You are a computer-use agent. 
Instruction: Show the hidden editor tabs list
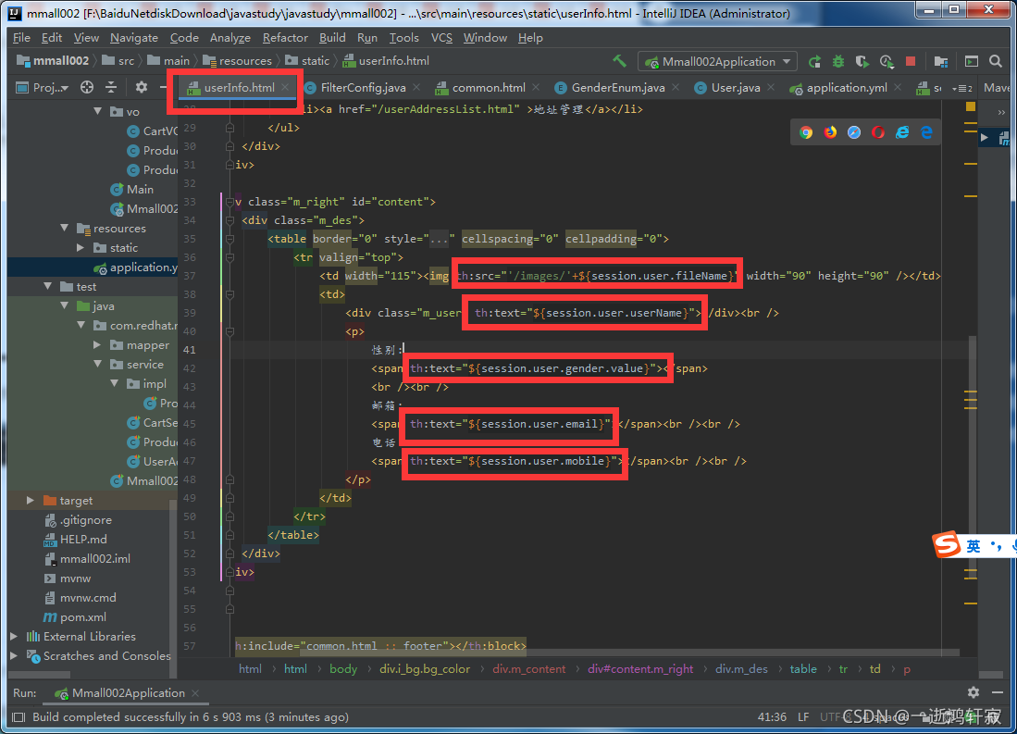(x=961, y=88)
